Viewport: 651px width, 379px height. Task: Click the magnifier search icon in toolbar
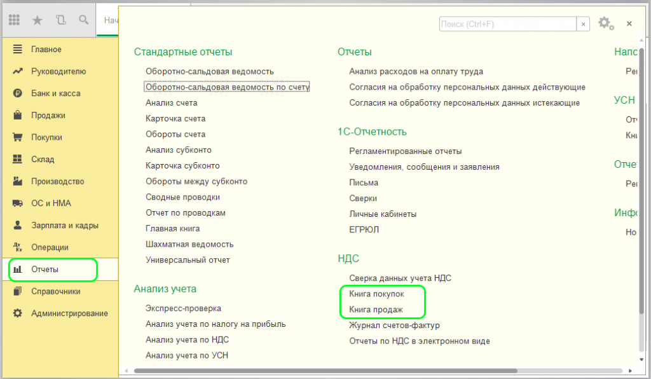(83, 20)
